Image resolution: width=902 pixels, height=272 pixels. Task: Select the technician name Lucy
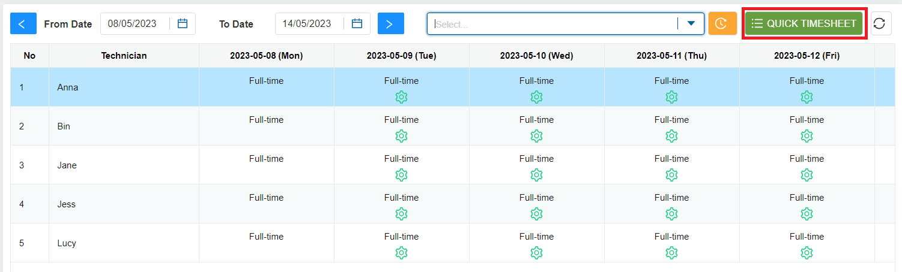[67, 243]
